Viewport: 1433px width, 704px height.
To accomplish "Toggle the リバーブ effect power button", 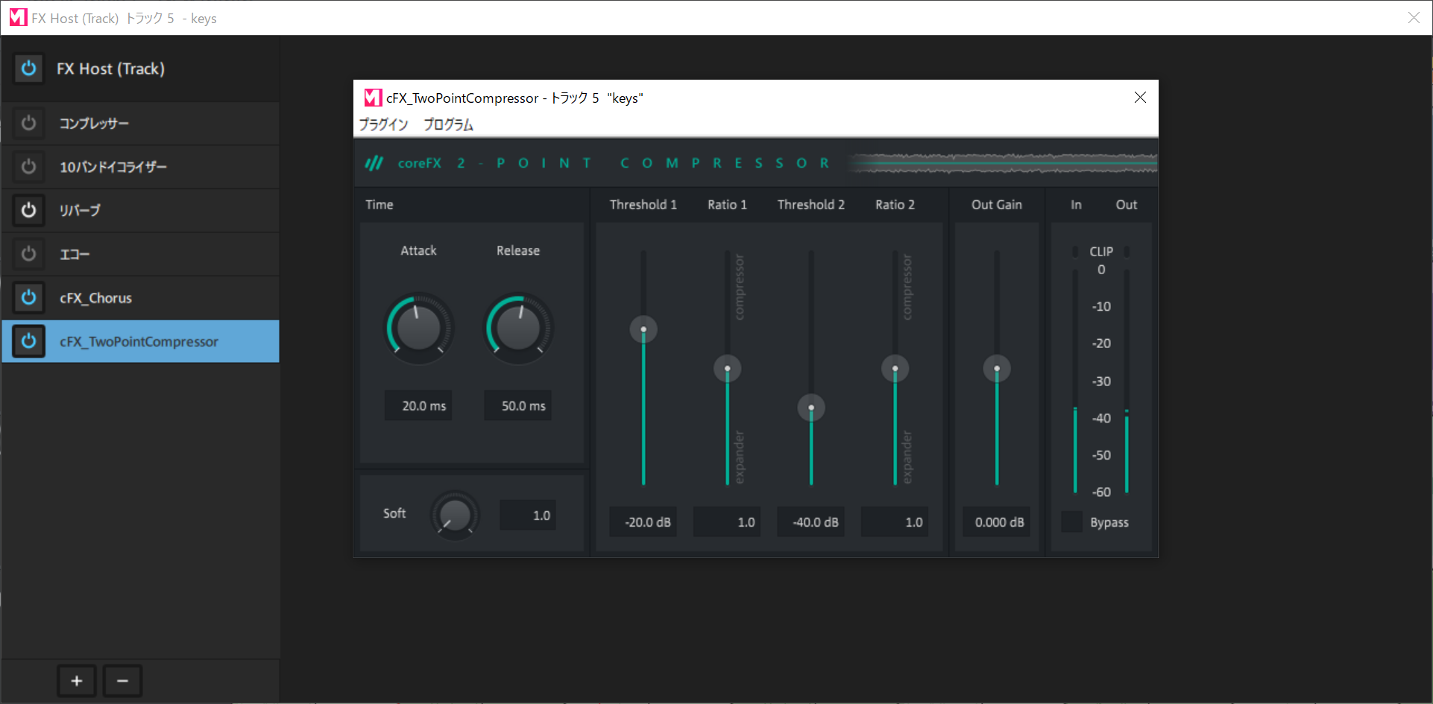I will coord(28,210).
